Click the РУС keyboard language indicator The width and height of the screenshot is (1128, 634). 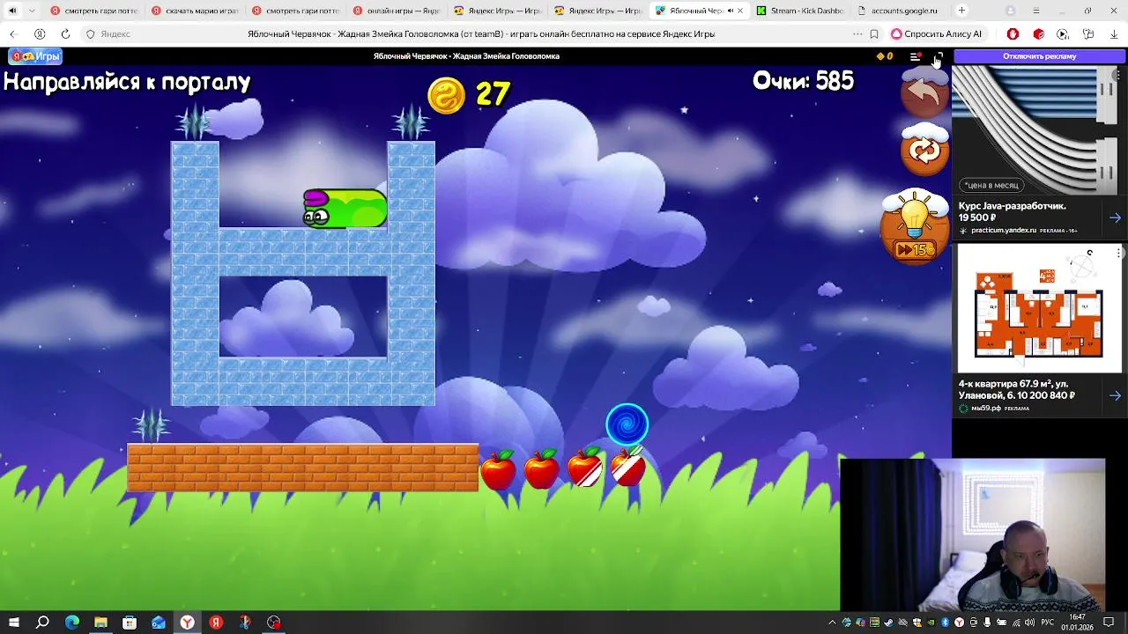tap(1049, 623)
